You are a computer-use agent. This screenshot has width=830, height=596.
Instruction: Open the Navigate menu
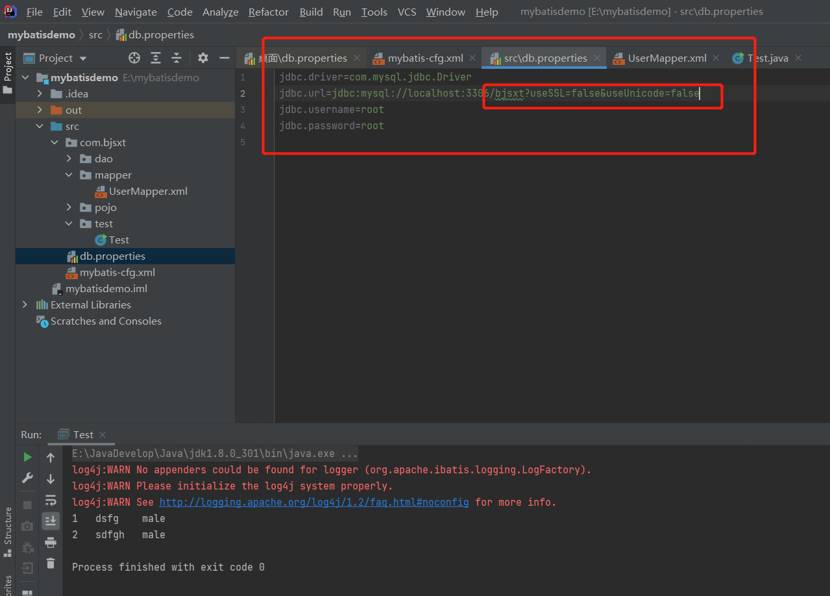(x=136, y=12)
